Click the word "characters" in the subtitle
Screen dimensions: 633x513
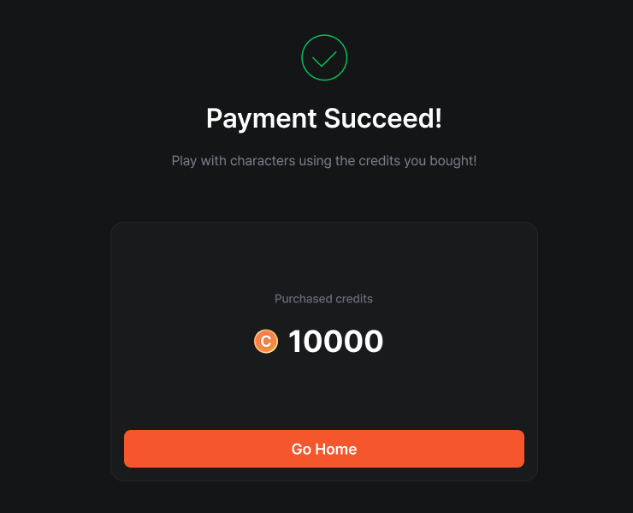click(260, 161)
